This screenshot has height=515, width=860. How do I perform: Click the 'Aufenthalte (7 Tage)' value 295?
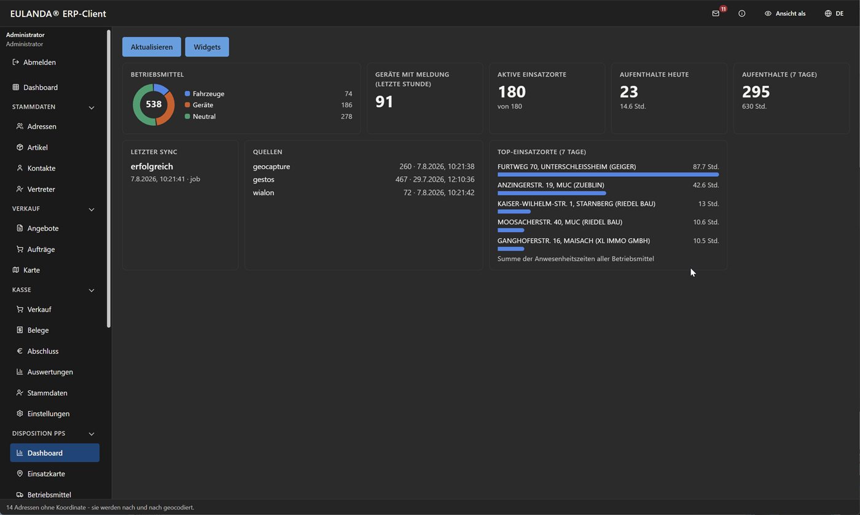click(756, 91)
